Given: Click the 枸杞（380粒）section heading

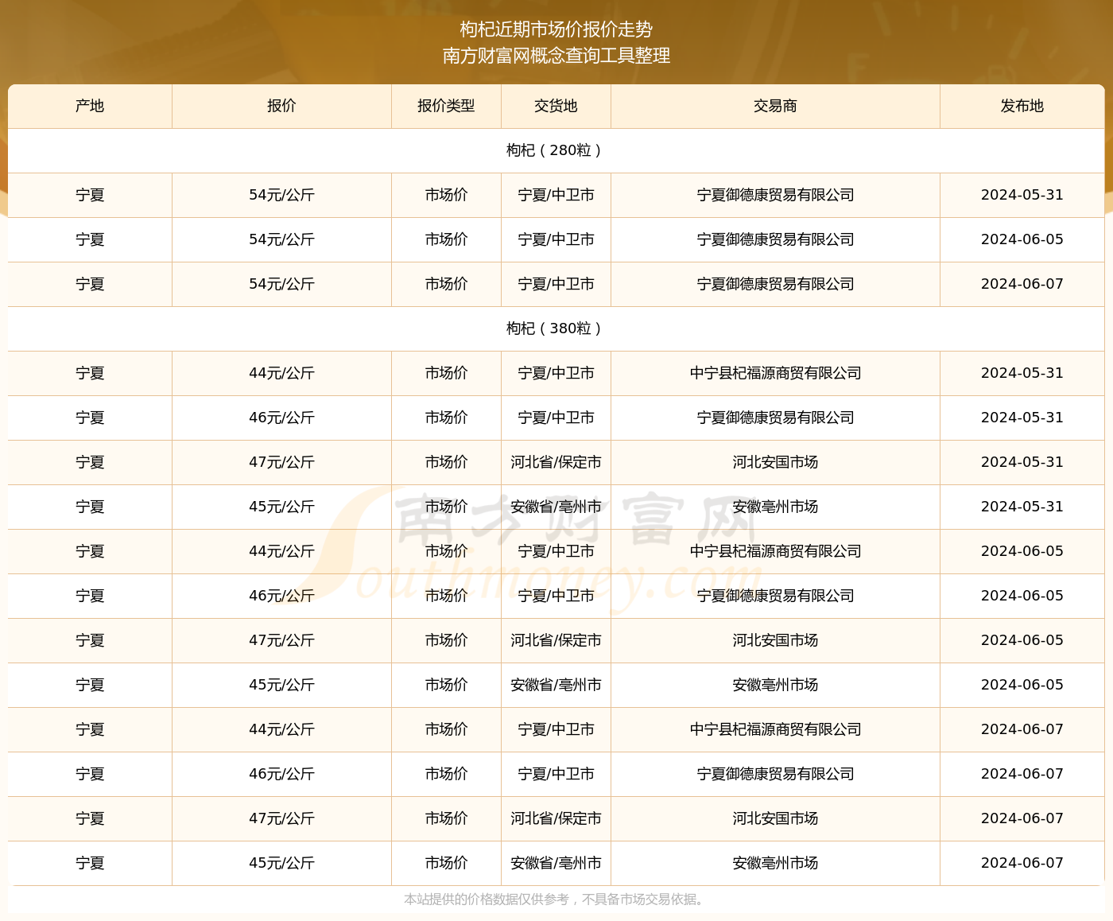Looking at the screenshot, I should [x=556, y=328].
